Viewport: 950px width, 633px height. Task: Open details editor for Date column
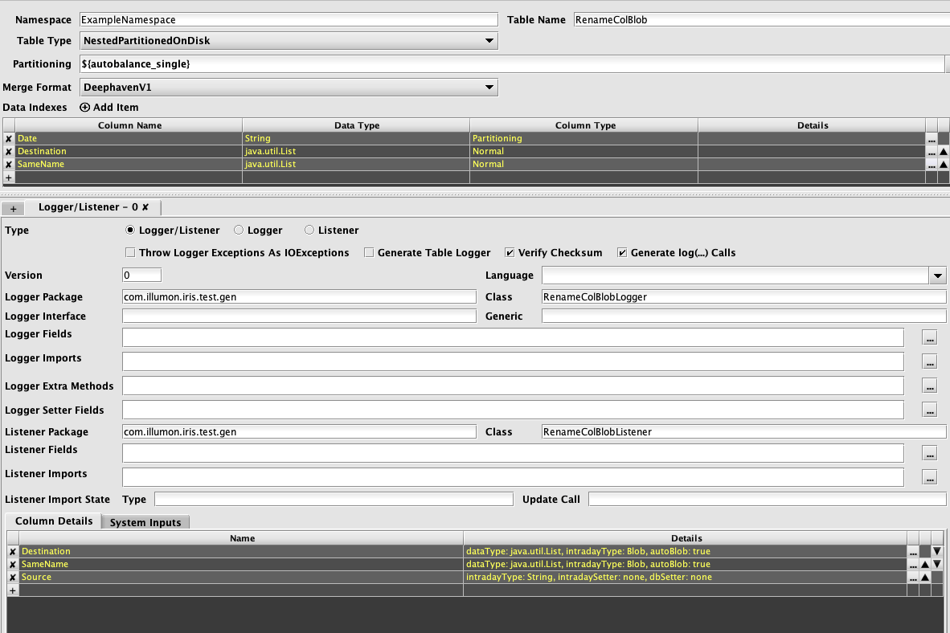932,139
